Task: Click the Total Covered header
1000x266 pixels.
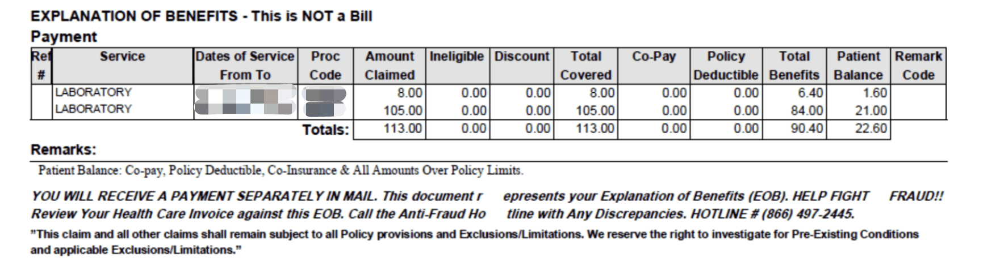Action: [x=586, y=66]
